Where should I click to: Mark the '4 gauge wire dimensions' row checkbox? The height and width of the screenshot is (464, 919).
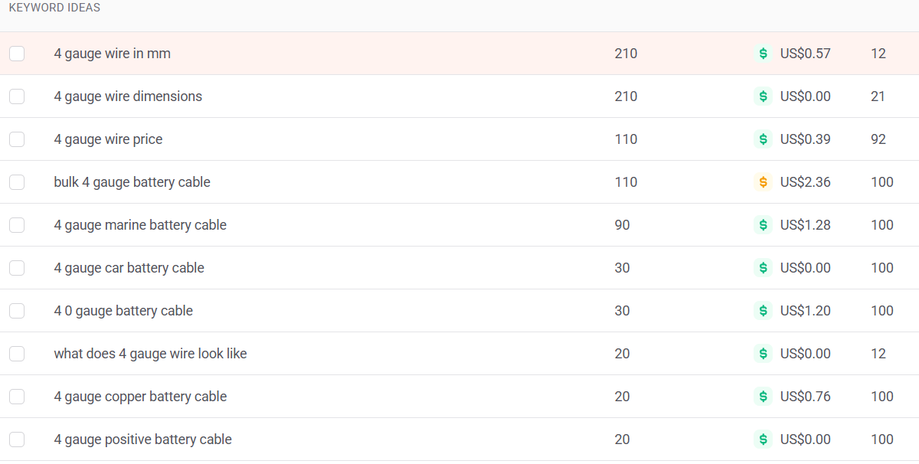17,96
